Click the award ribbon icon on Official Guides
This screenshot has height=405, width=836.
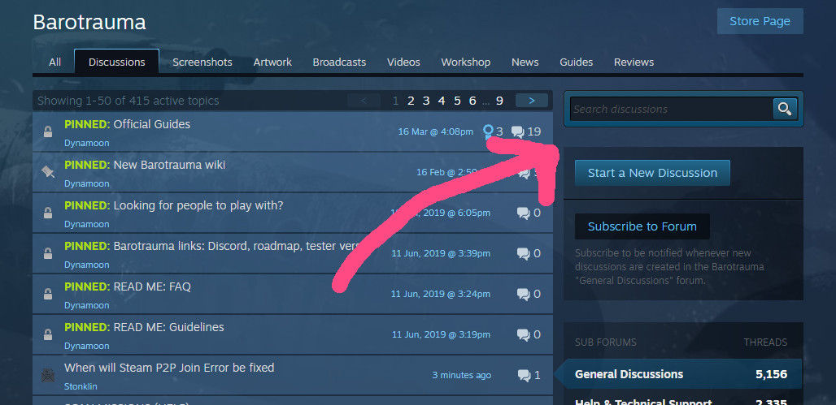[x=488, y=132]
